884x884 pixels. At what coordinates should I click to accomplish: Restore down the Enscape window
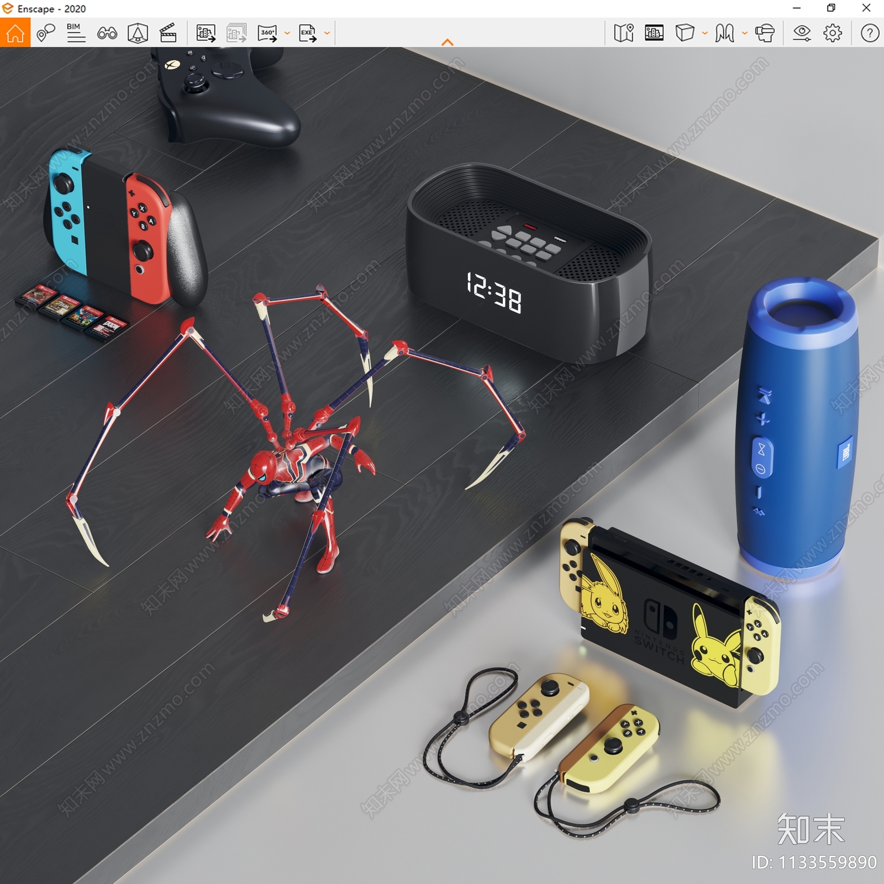tap(831, 8)
